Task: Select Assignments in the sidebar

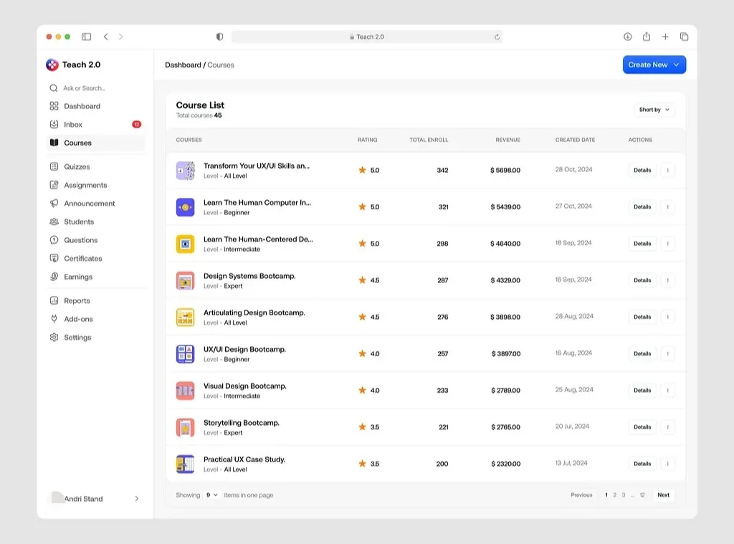Action: 95,185
